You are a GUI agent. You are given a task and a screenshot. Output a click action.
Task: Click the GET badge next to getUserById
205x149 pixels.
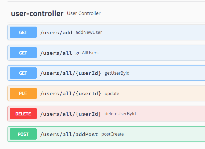[x=23, y=73]
